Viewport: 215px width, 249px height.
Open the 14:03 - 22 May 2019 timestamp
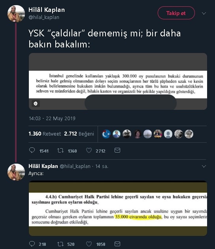click(52, 119)
